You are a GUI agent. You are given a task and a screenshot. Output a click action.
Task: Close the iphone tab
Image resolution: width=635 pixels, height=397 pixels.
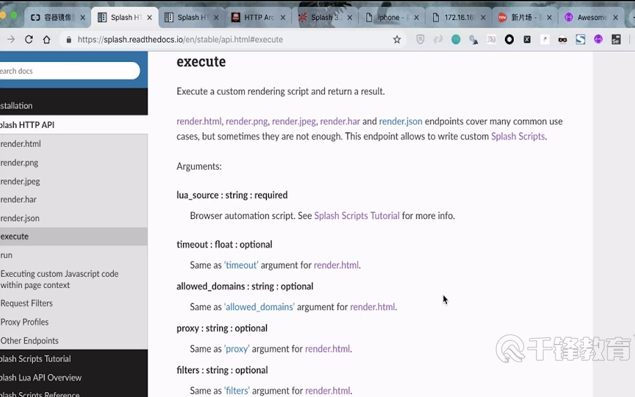tap(416, 18)
